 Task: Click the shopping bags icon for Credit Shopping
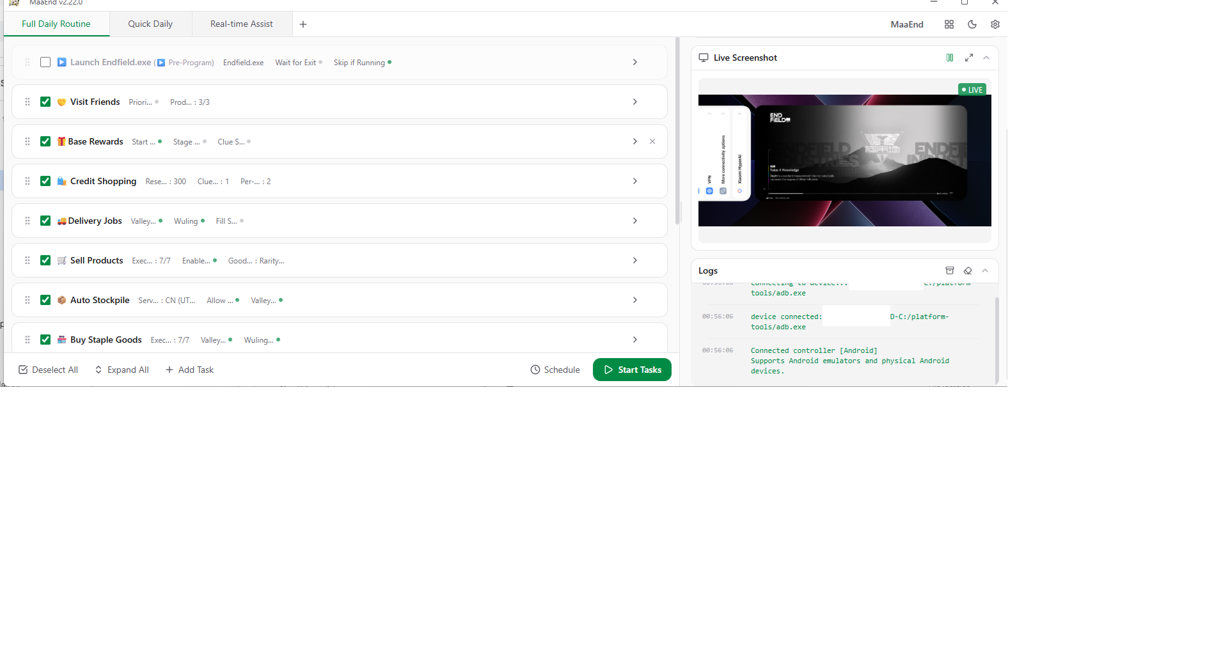pos(61,181)
